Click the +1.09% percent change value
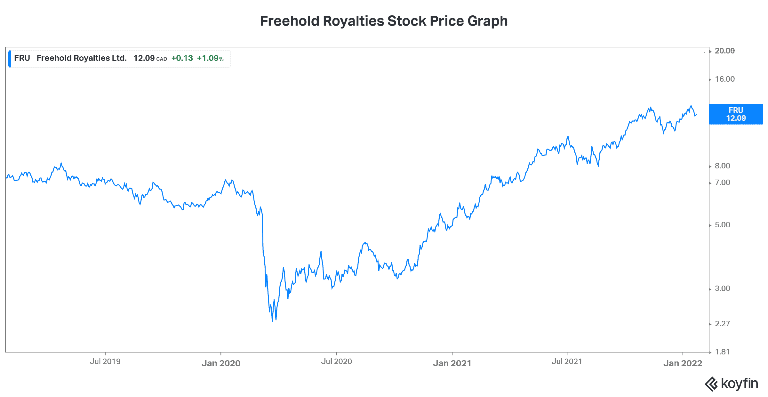 click(210, 58)
